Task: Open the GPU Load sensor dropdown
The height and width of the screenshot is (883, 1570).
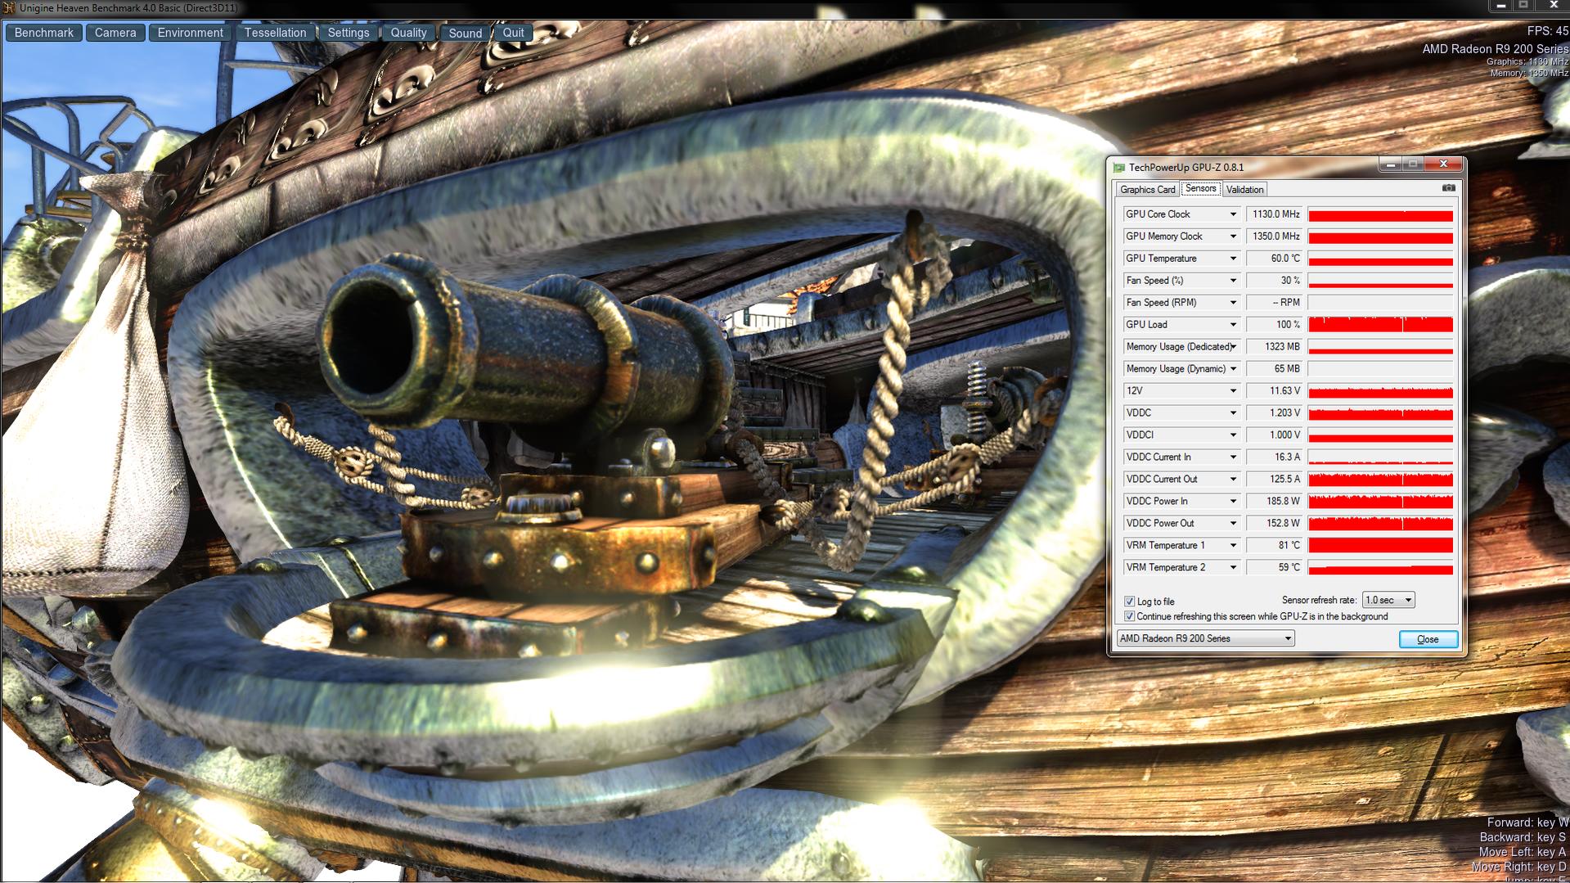Action: [x=1233, y=325]
